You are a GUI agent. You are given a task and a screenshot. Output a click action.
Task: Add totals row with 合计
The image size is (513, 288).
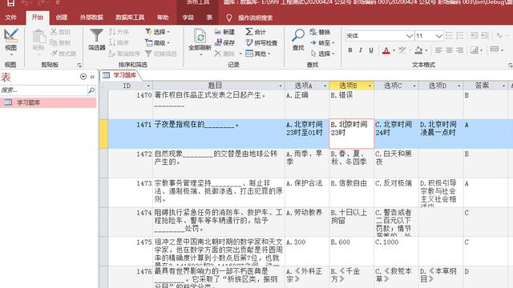click(256, 32)
